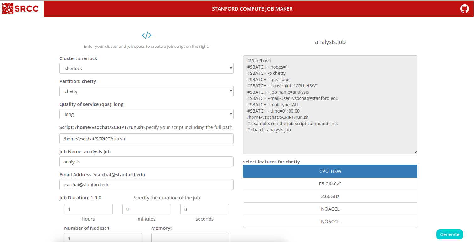Click the seconds duration field

pyautogui.click(x=204, y=209)
